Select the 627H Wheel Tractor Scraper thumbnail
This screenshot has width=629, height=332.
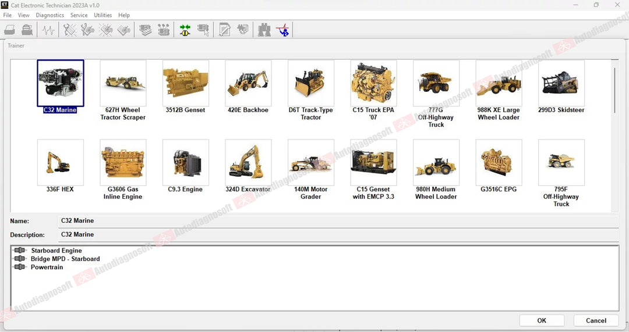pos(123,83)
